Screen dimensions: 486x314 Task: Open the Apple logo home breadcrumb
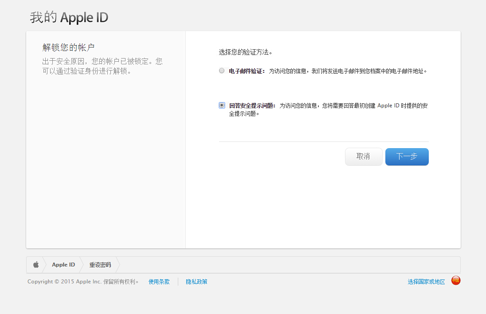click(36, 265)
